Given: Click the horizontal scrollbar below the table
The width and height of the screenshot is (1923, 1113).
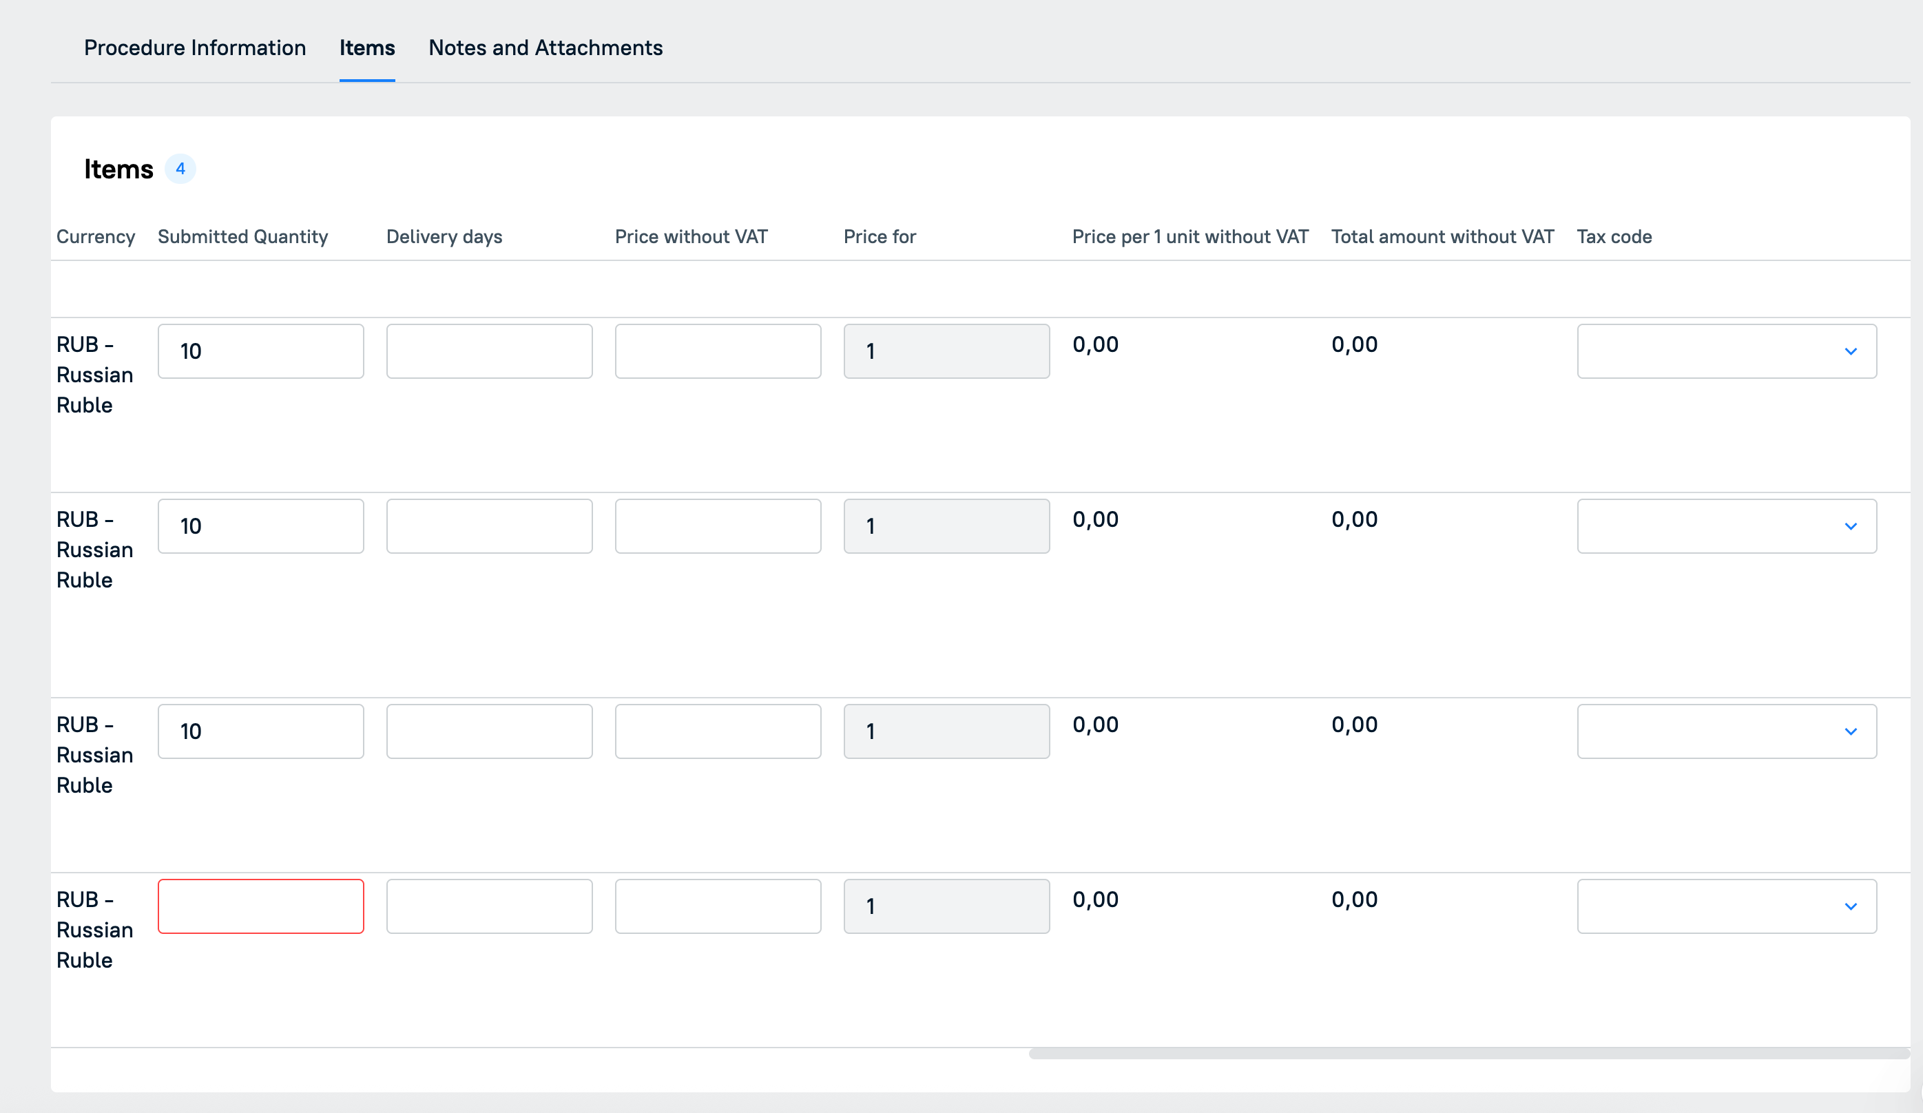Looking at the screenshot, I should 1469,1054.
